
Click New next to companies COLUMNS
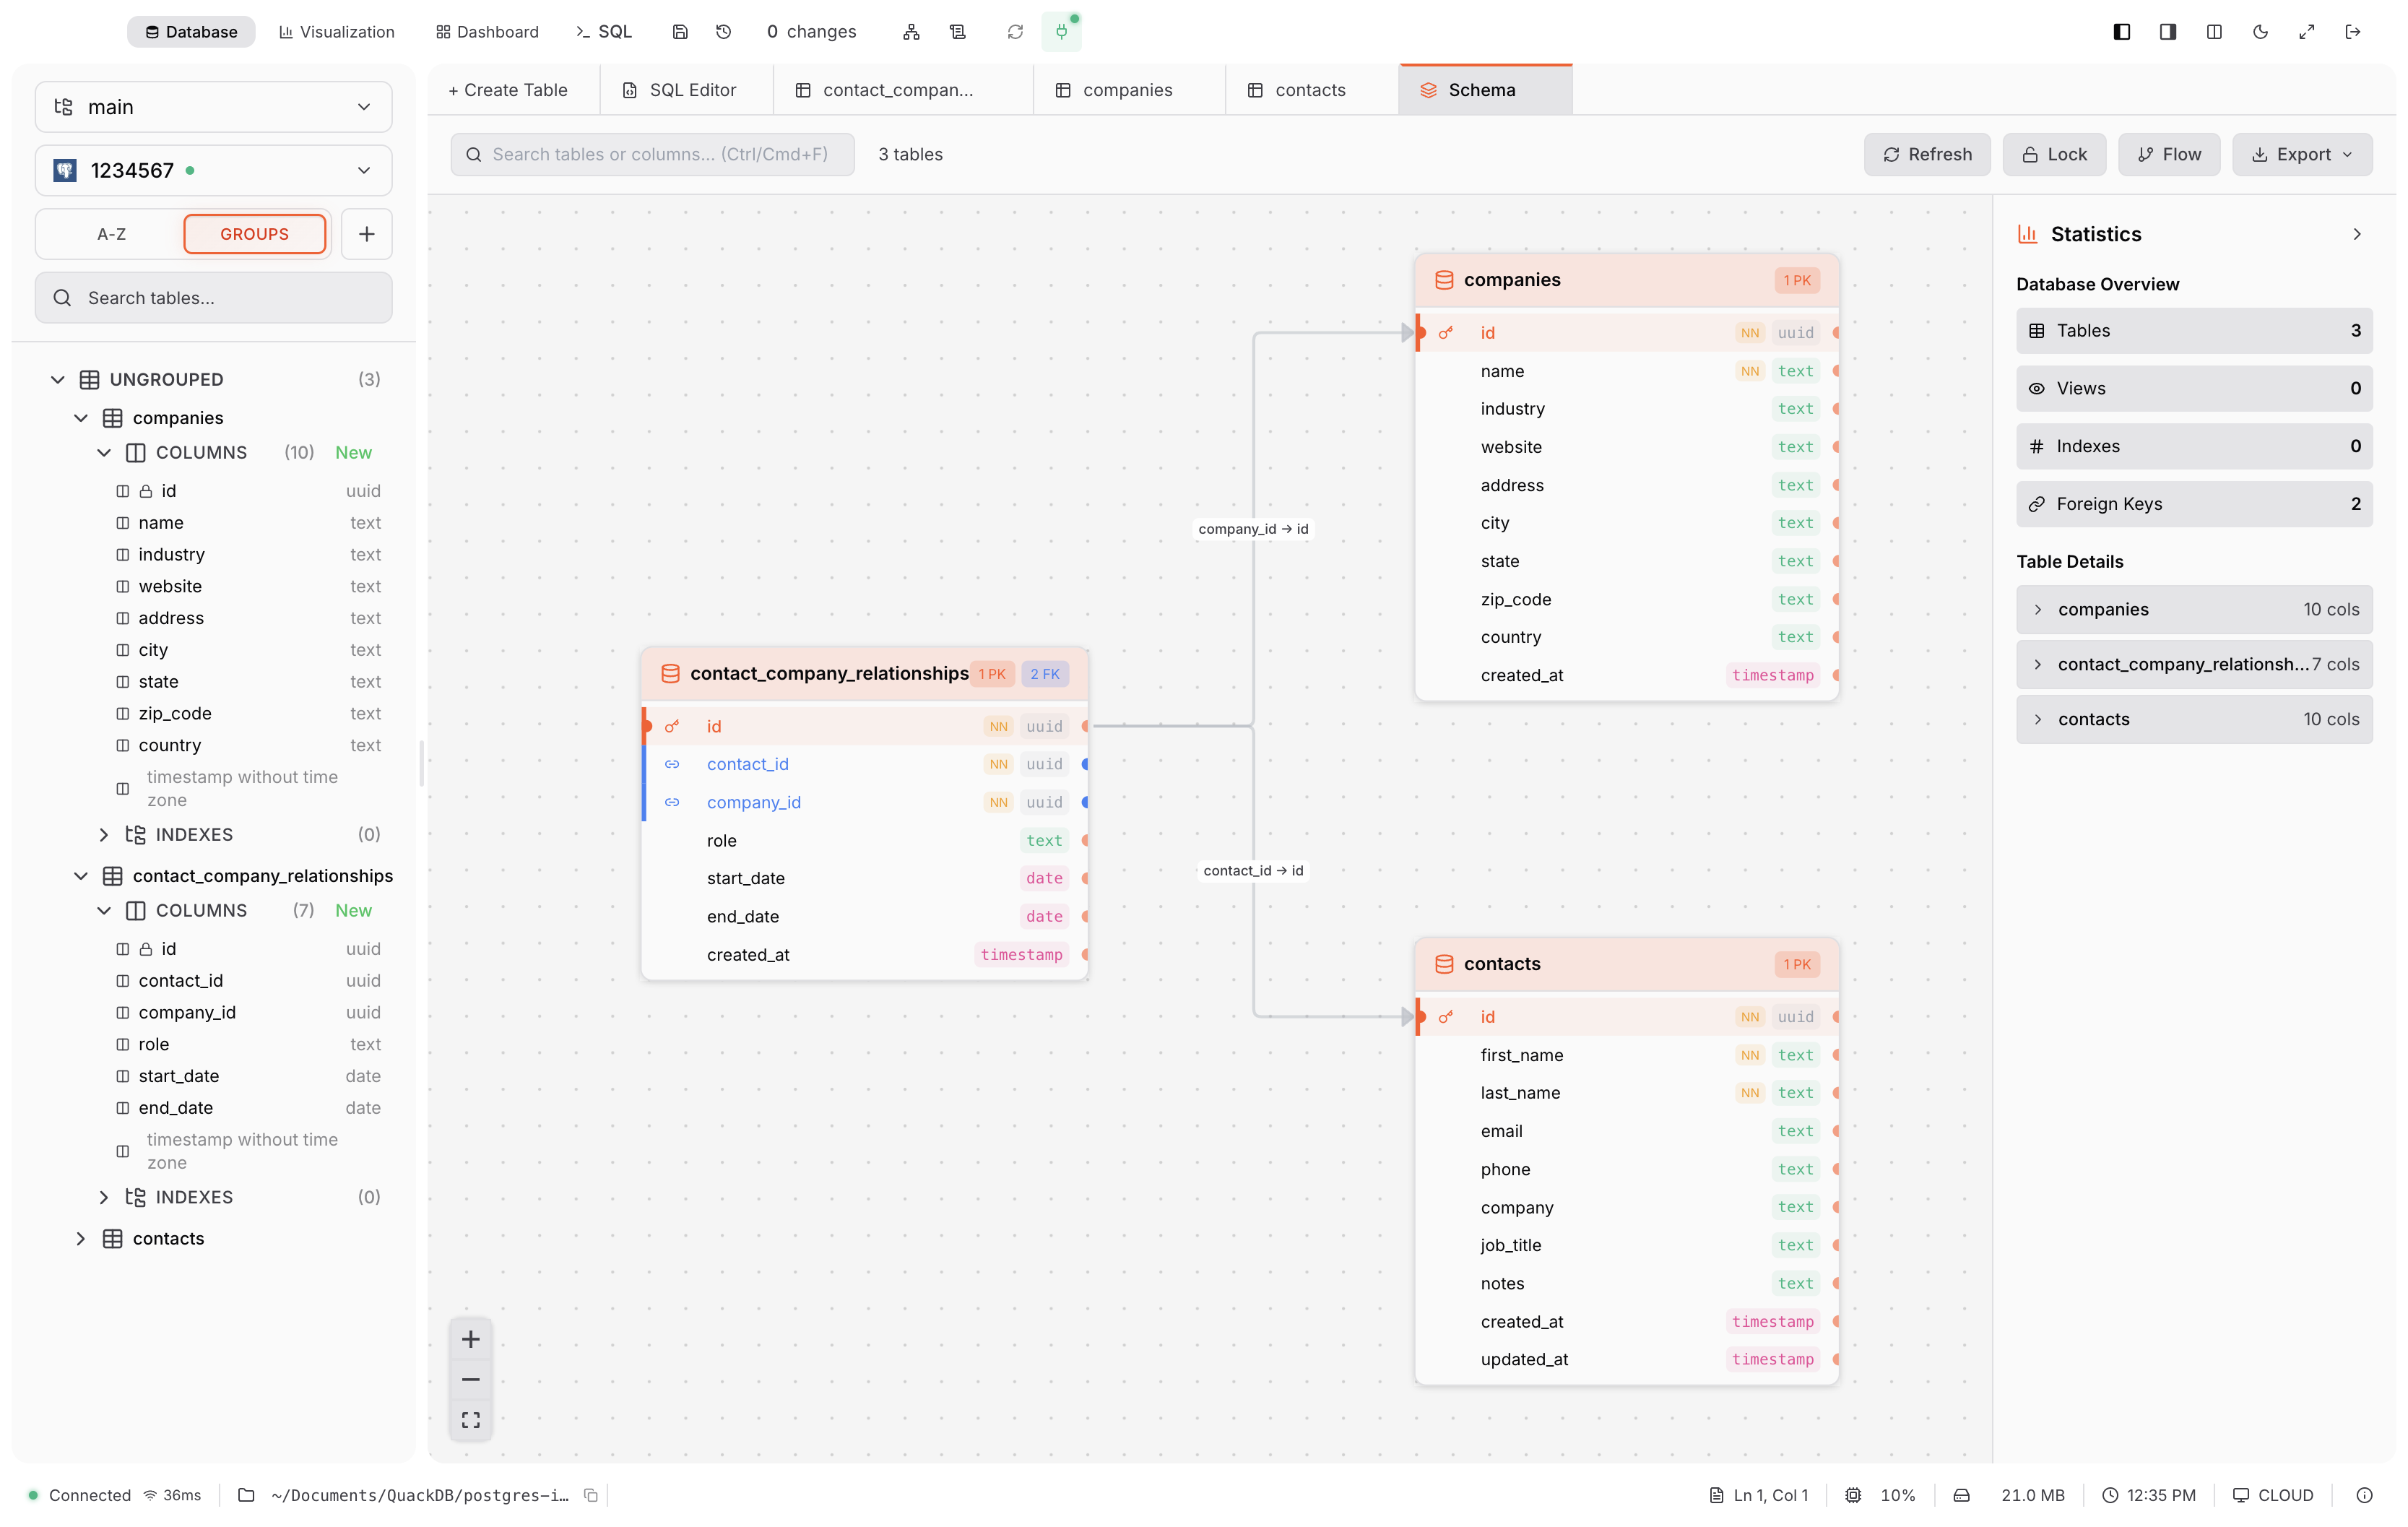coord(353,453)
